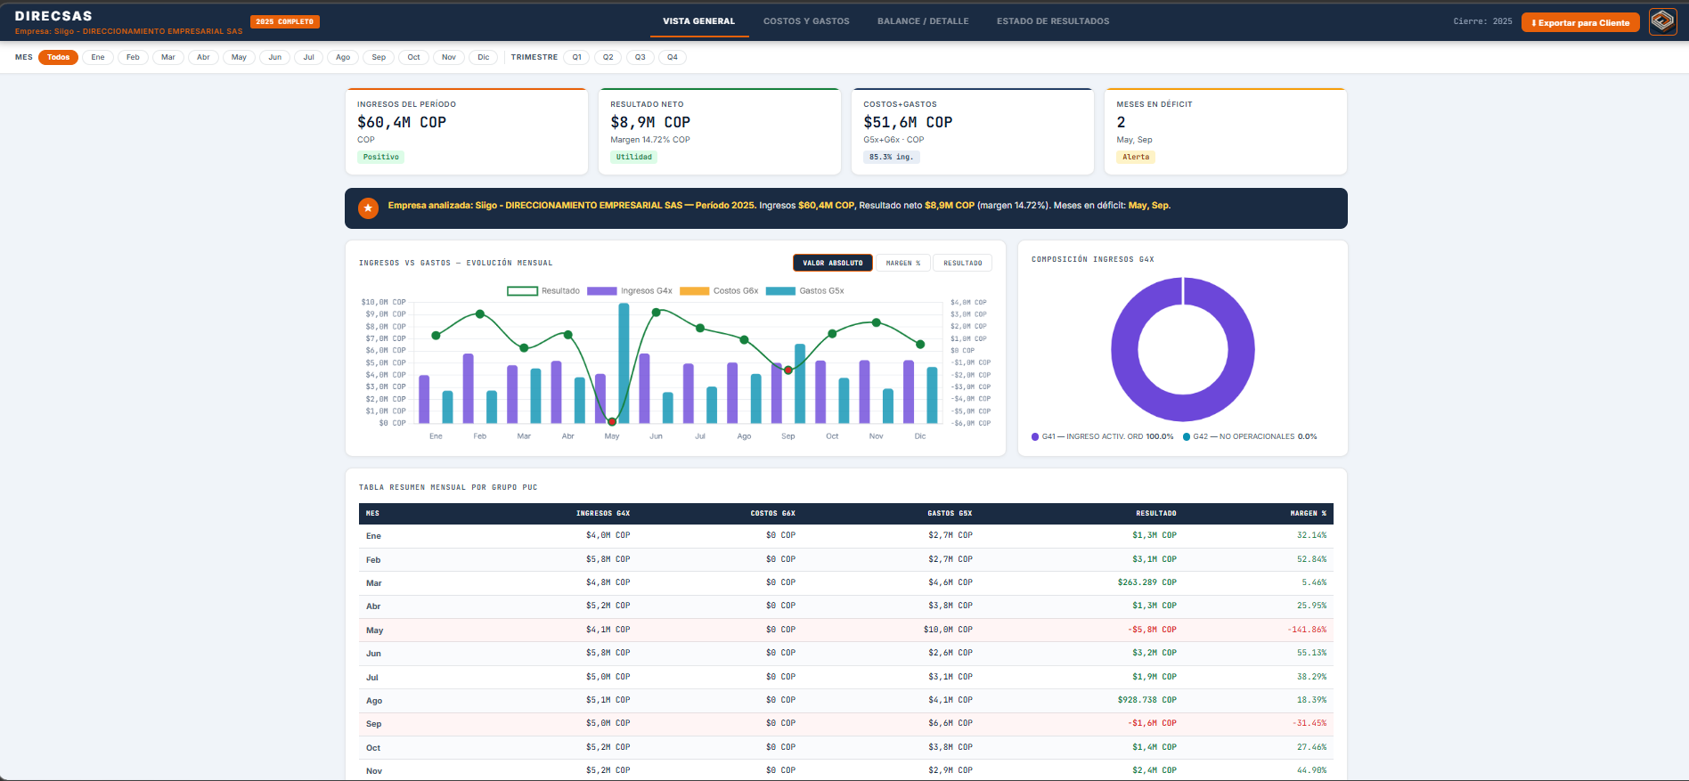1689x781 pixels.
Task: Click the 2025 Completo badge
Action: (x=285, y=21)
